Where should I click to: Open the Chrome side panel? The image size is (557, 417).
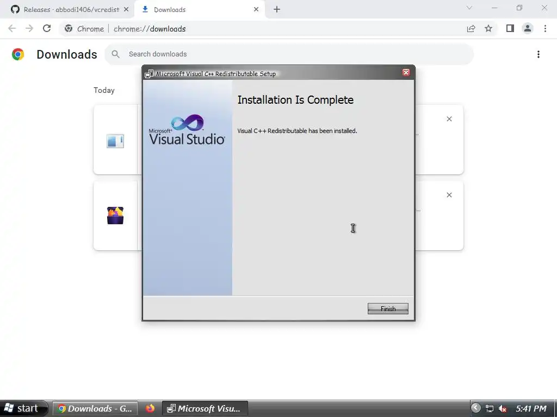coord(510,28)
